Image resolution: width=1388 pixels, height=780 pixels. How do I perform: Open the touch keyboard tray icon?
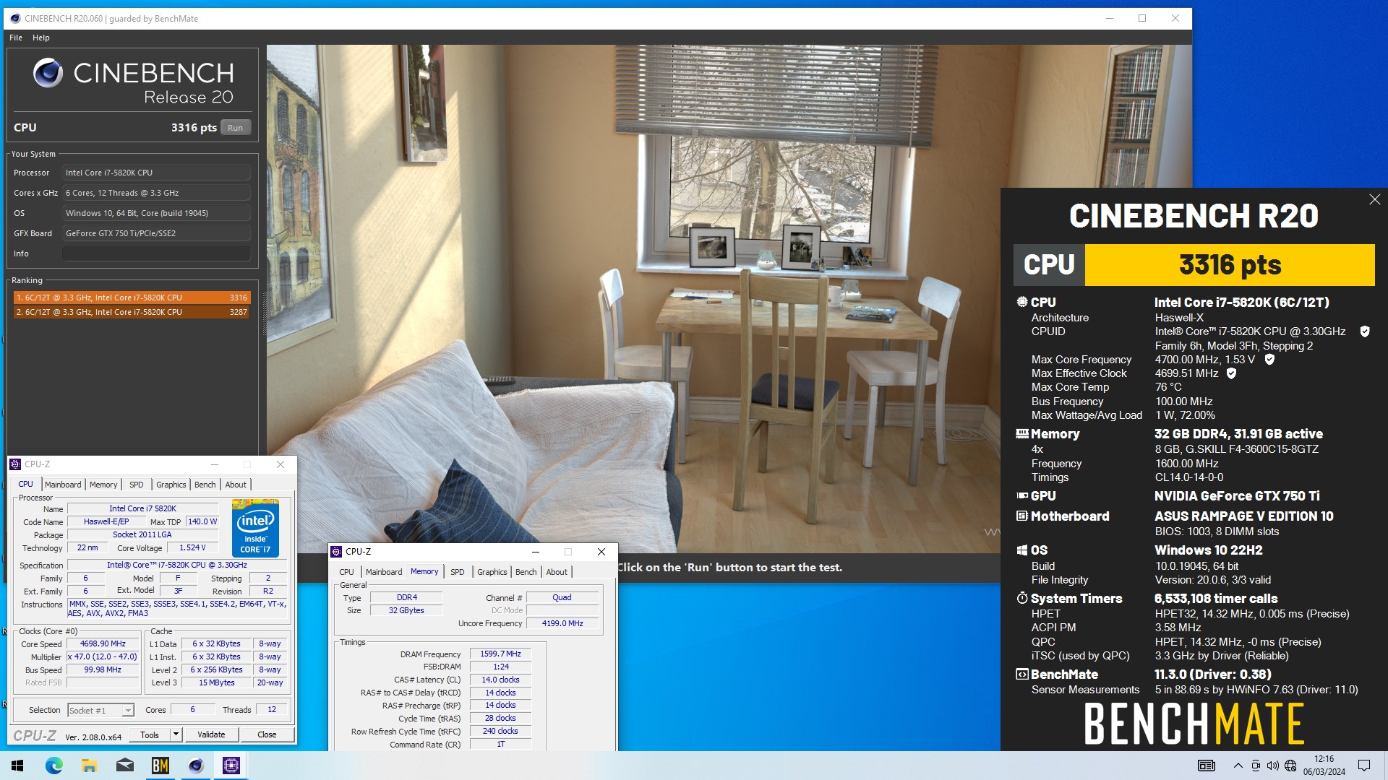(1206, 766)
